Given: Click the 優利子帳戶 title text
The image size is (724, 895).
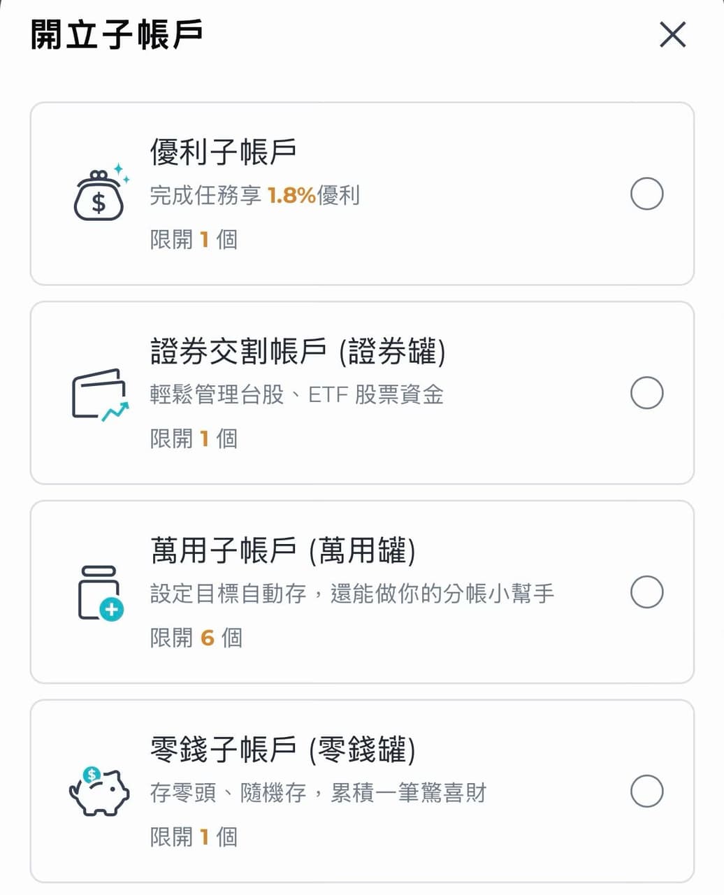Looking at the screenshot, I should pos(224,152).
